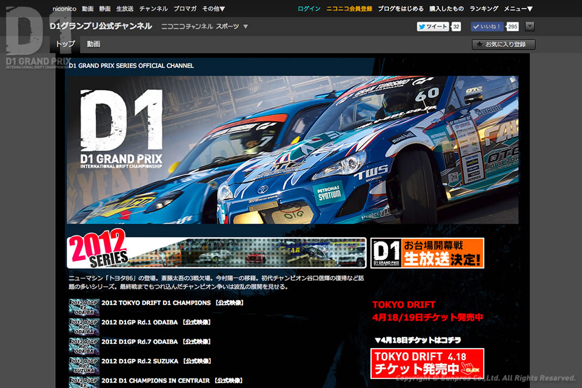Click the Facebook いいね! button
The image size is (582, 388).
pos(487,26)
